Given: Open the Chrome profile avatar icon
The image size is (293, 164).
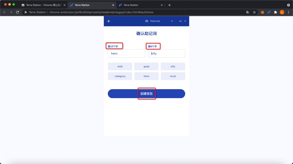Looking at the screenshot, I should coord(282,12).
